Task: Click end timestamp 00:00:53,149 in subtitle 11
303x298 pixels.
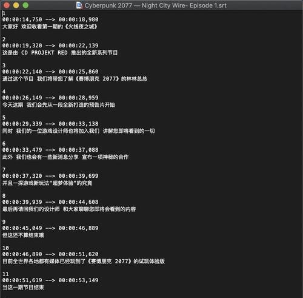Action: 78,280
